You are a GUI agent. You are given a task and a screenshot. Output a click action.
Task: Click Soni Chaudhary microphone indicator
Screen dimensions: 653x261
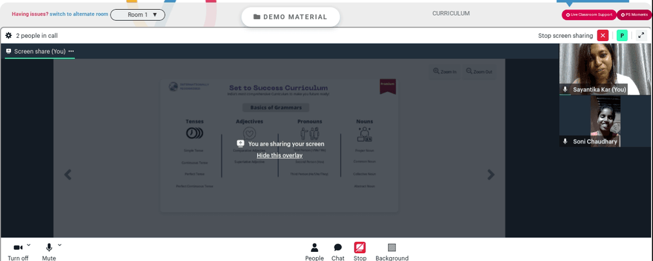tap(565, 142)
